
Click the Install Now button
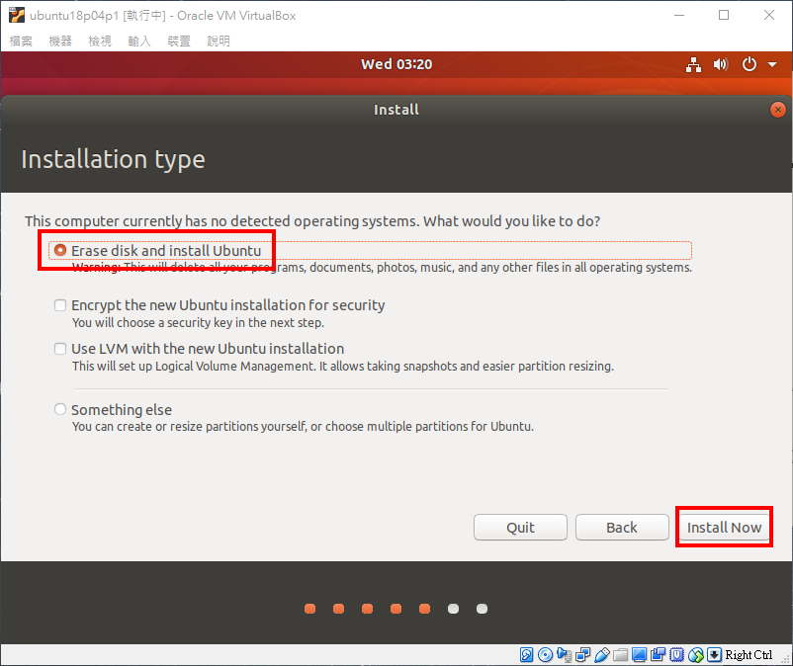click(724, 528)
